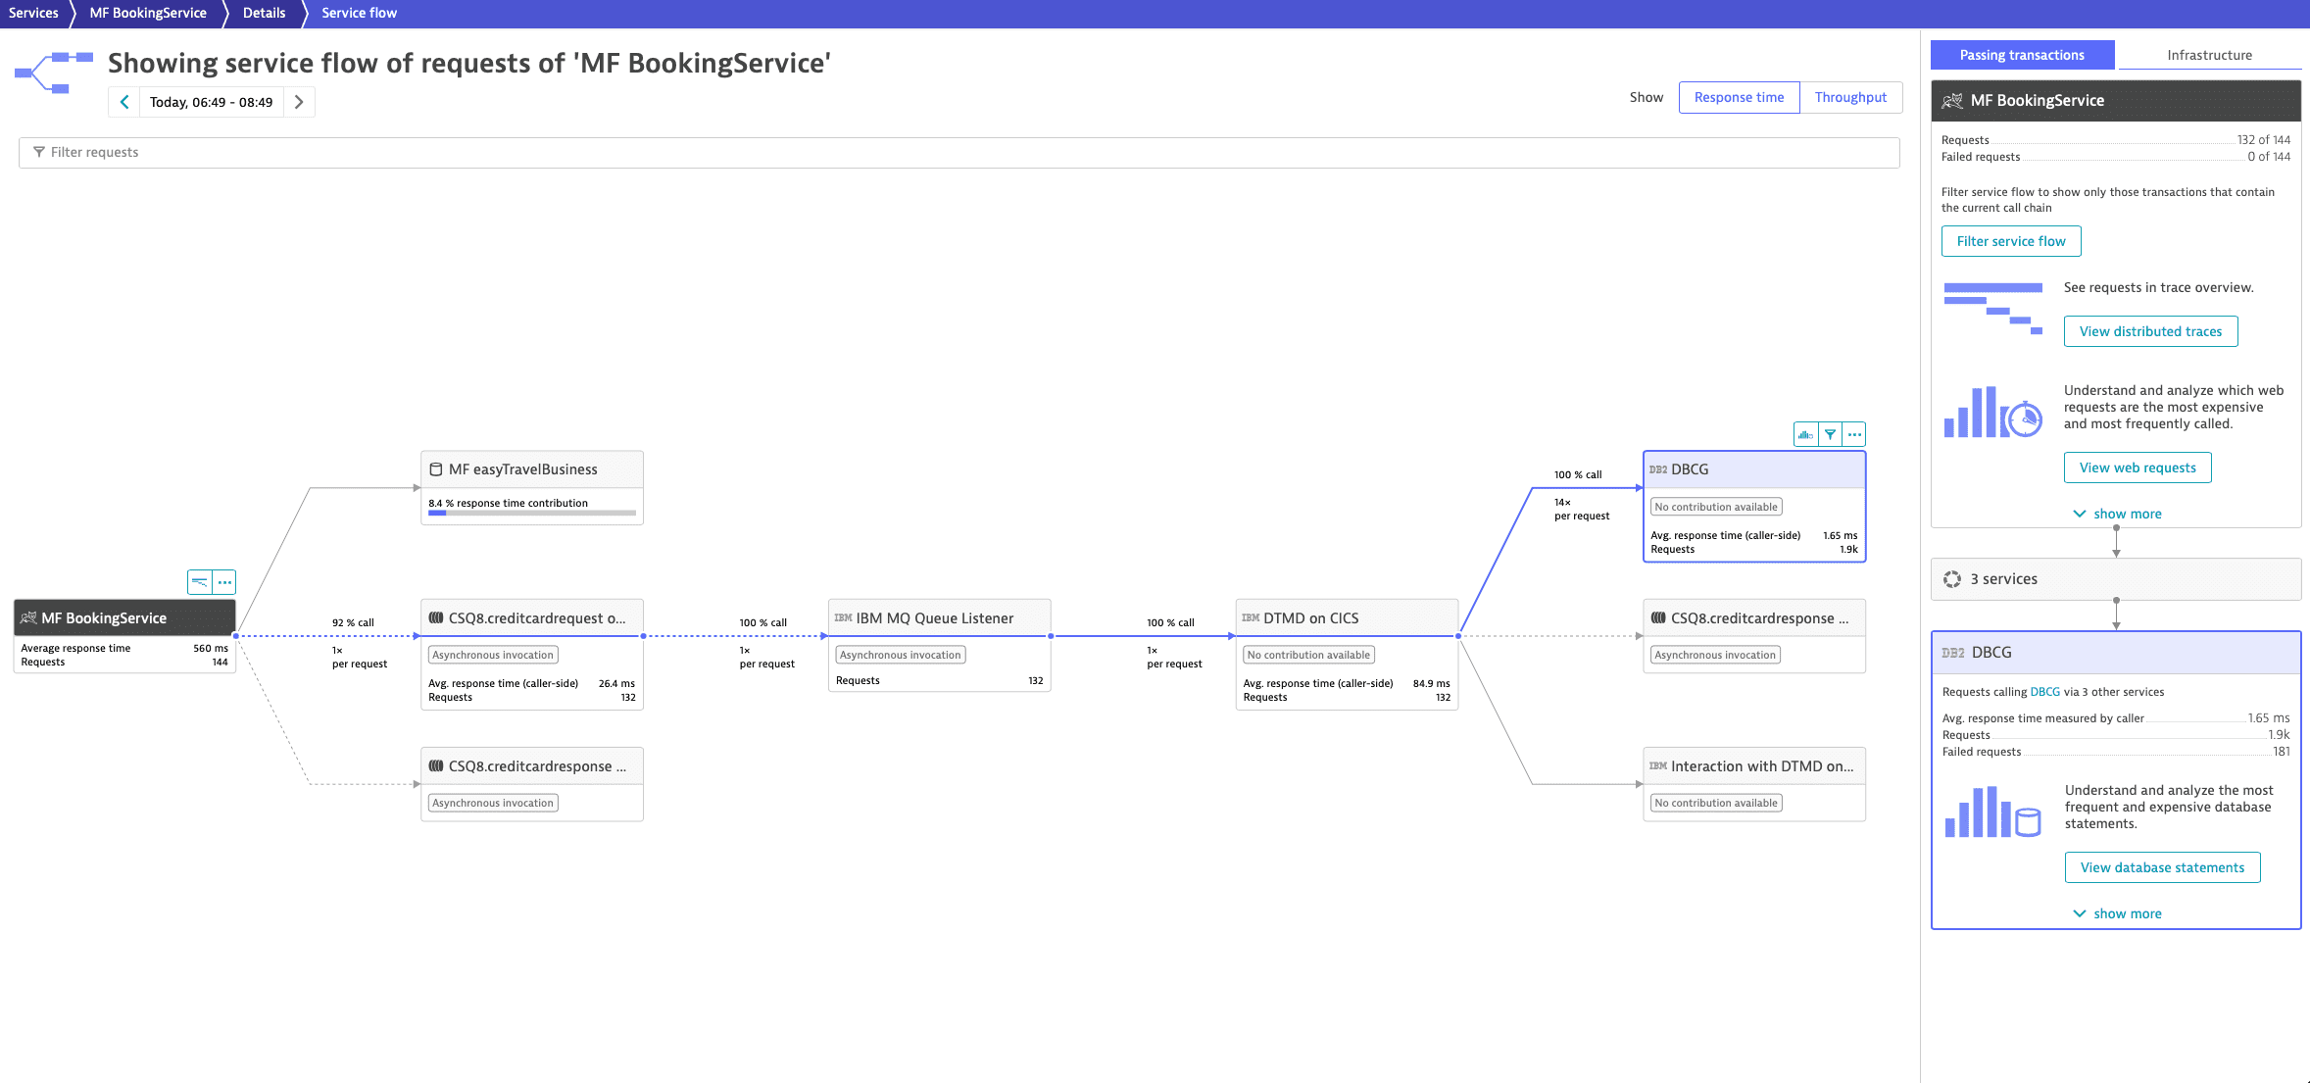Open the Infrastructure tab
This screenshot has width=2310, height=1083.
click(2209, 55)
